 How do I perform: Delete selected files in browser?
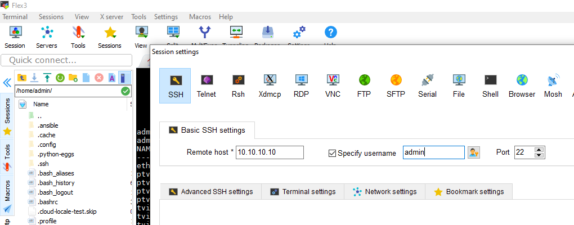(99, 78)
